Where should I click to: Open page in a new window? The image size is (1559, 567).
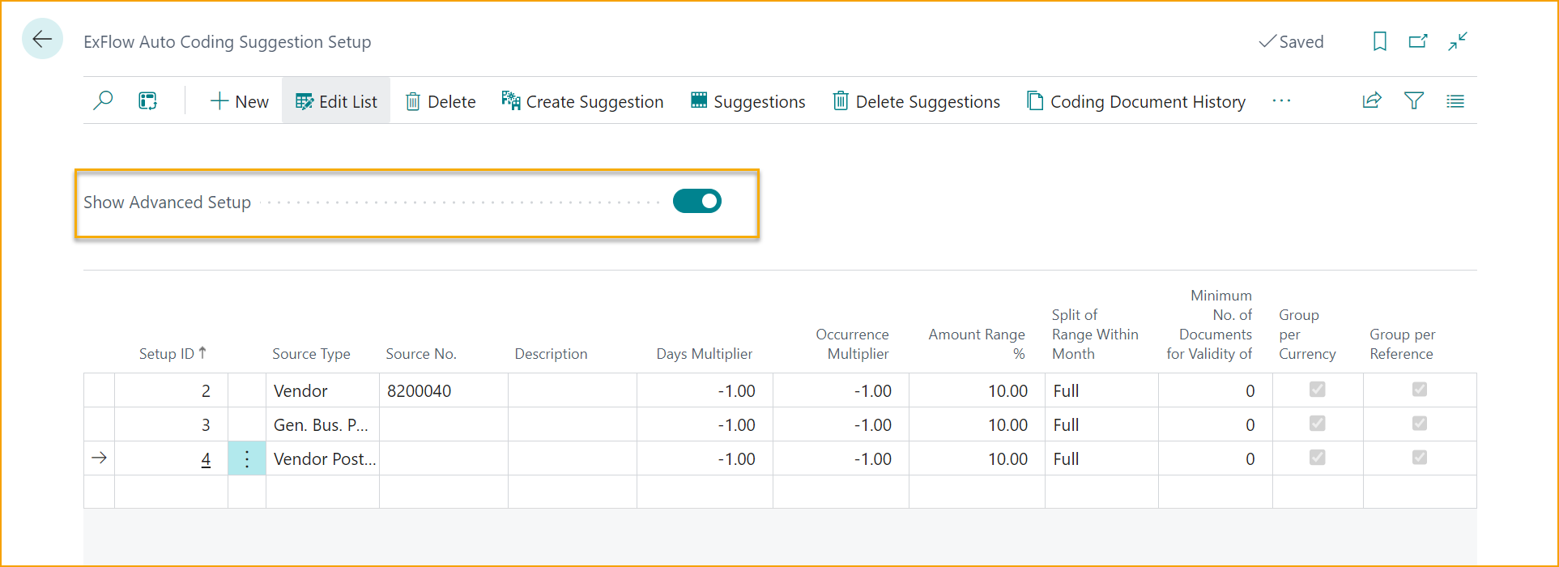coord(1418,40)
